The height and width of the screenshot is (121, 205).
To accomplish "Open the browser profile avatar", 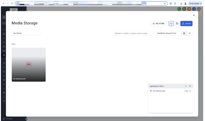I will 185,4.
